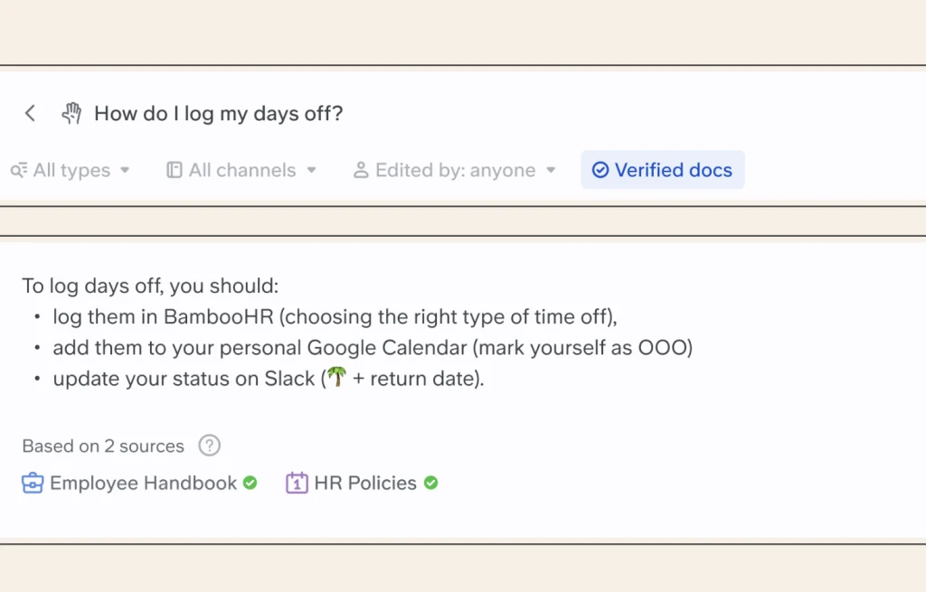This screenshot has height=592, width=926.
Task: Expand the All types dropdown
Action: tap(126, 170)
